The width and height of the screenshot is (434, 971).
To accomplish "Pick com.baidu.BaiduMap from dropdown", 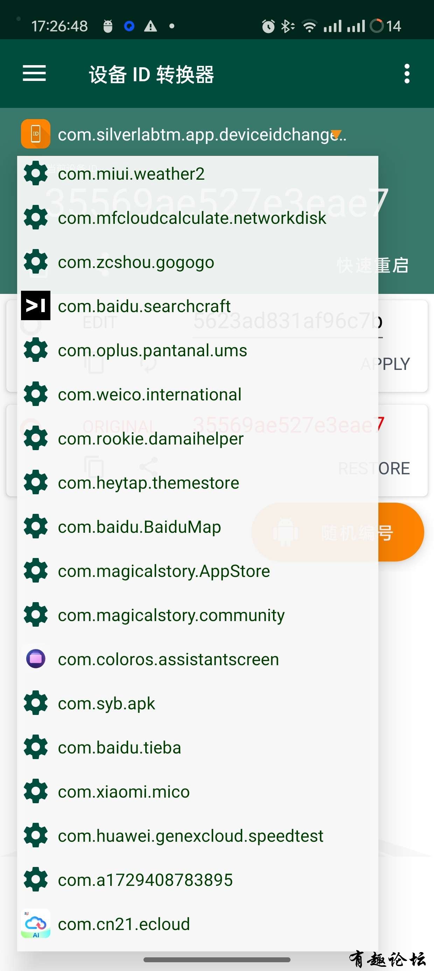I will click(198, 526).
